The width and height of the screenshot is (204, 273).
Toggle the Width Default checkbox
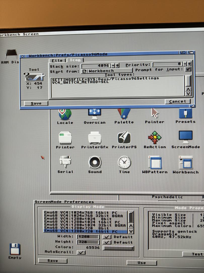click(x=107, y=237)
